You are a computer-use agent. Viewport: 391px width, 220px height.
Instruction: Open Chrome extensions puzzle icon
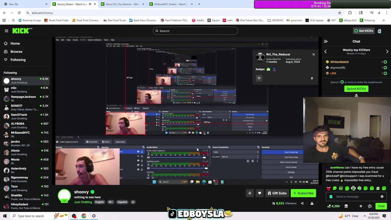pyautogui.click(x=350, y=13)
